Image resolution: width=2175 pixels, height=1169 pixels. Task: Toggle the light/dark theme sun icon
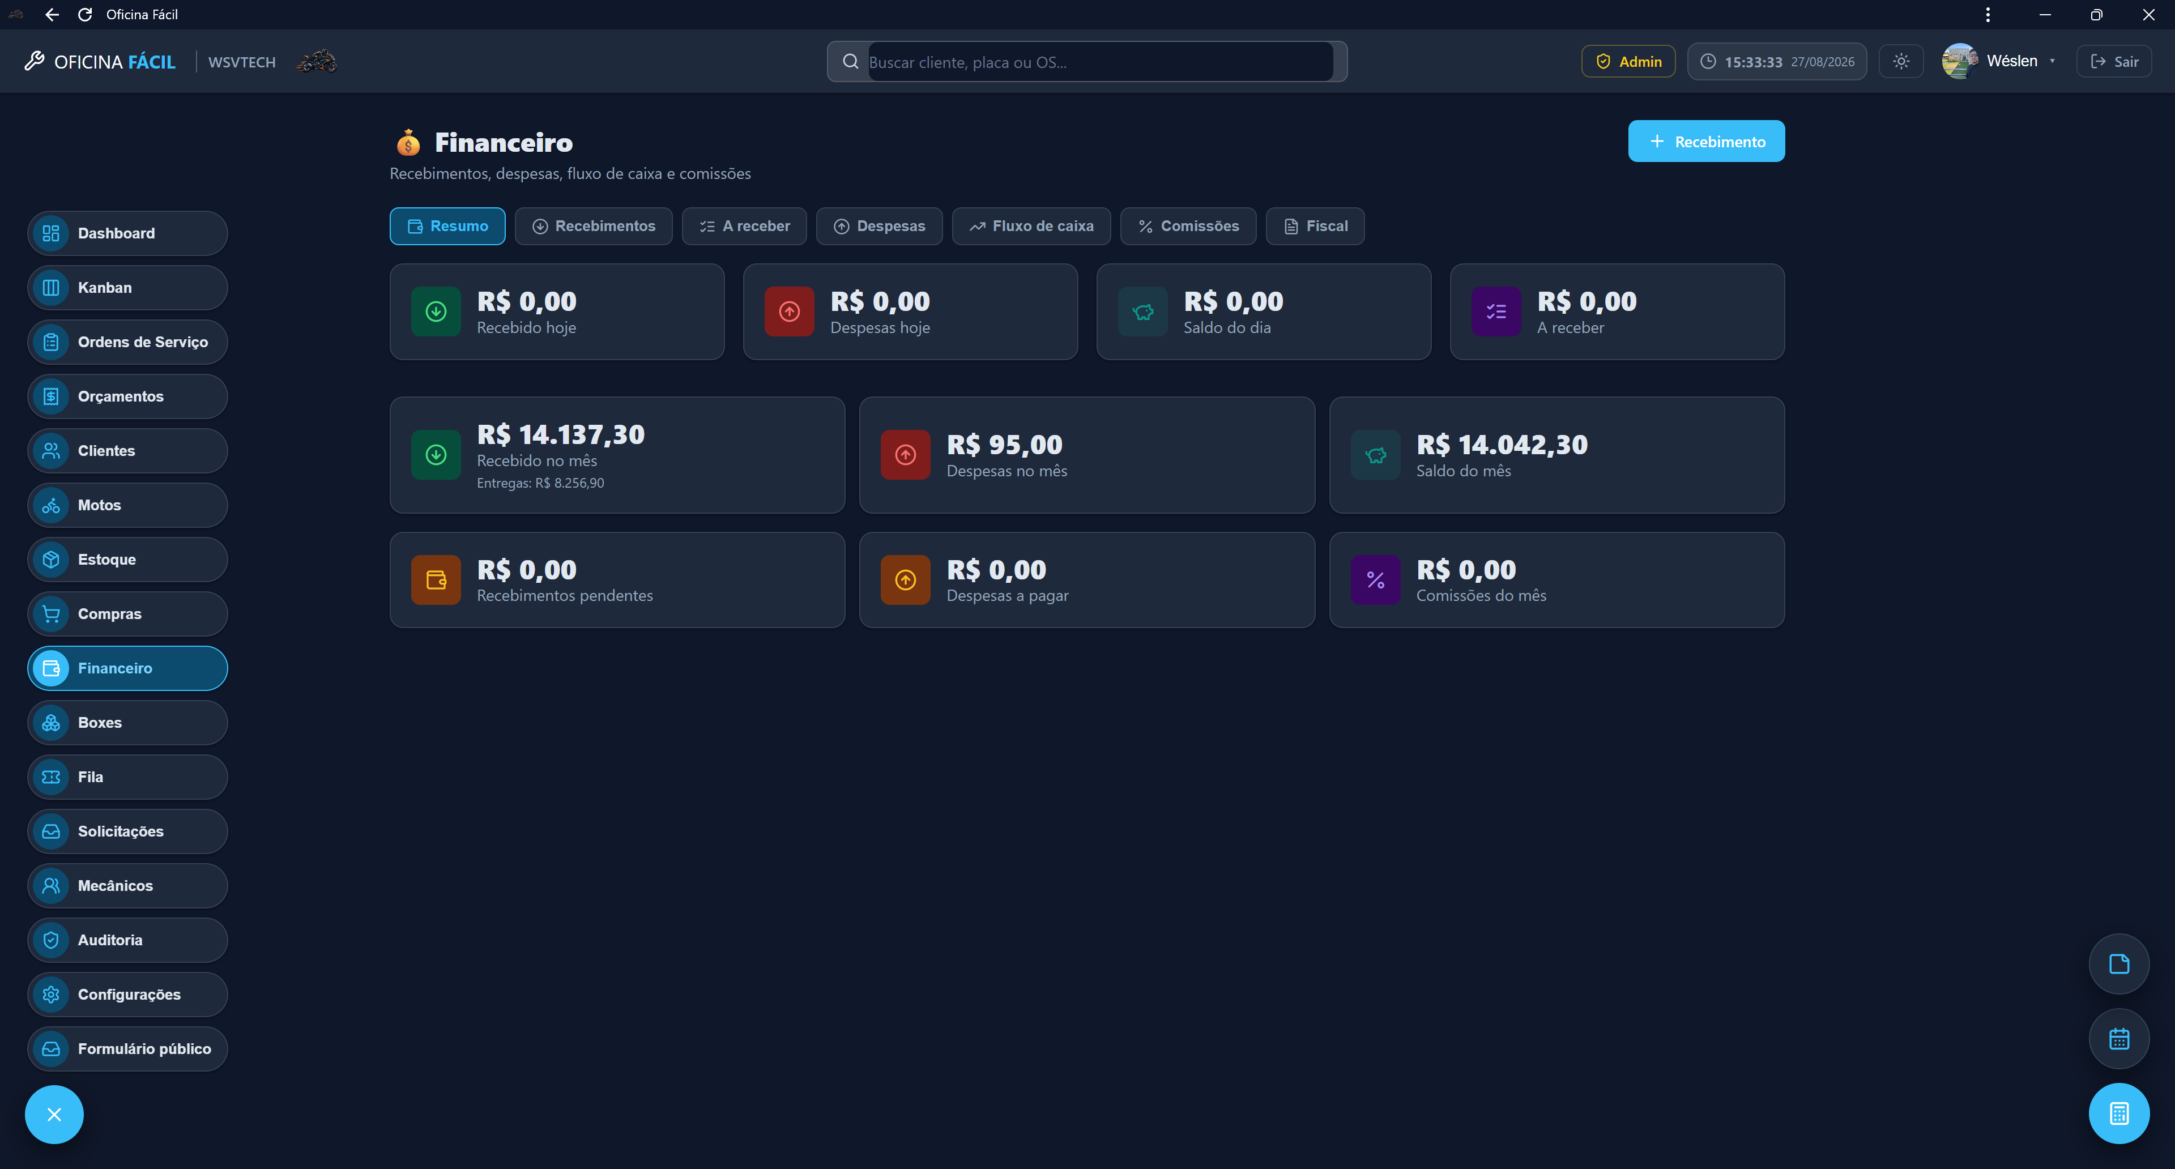click(x=1901, y=62)
